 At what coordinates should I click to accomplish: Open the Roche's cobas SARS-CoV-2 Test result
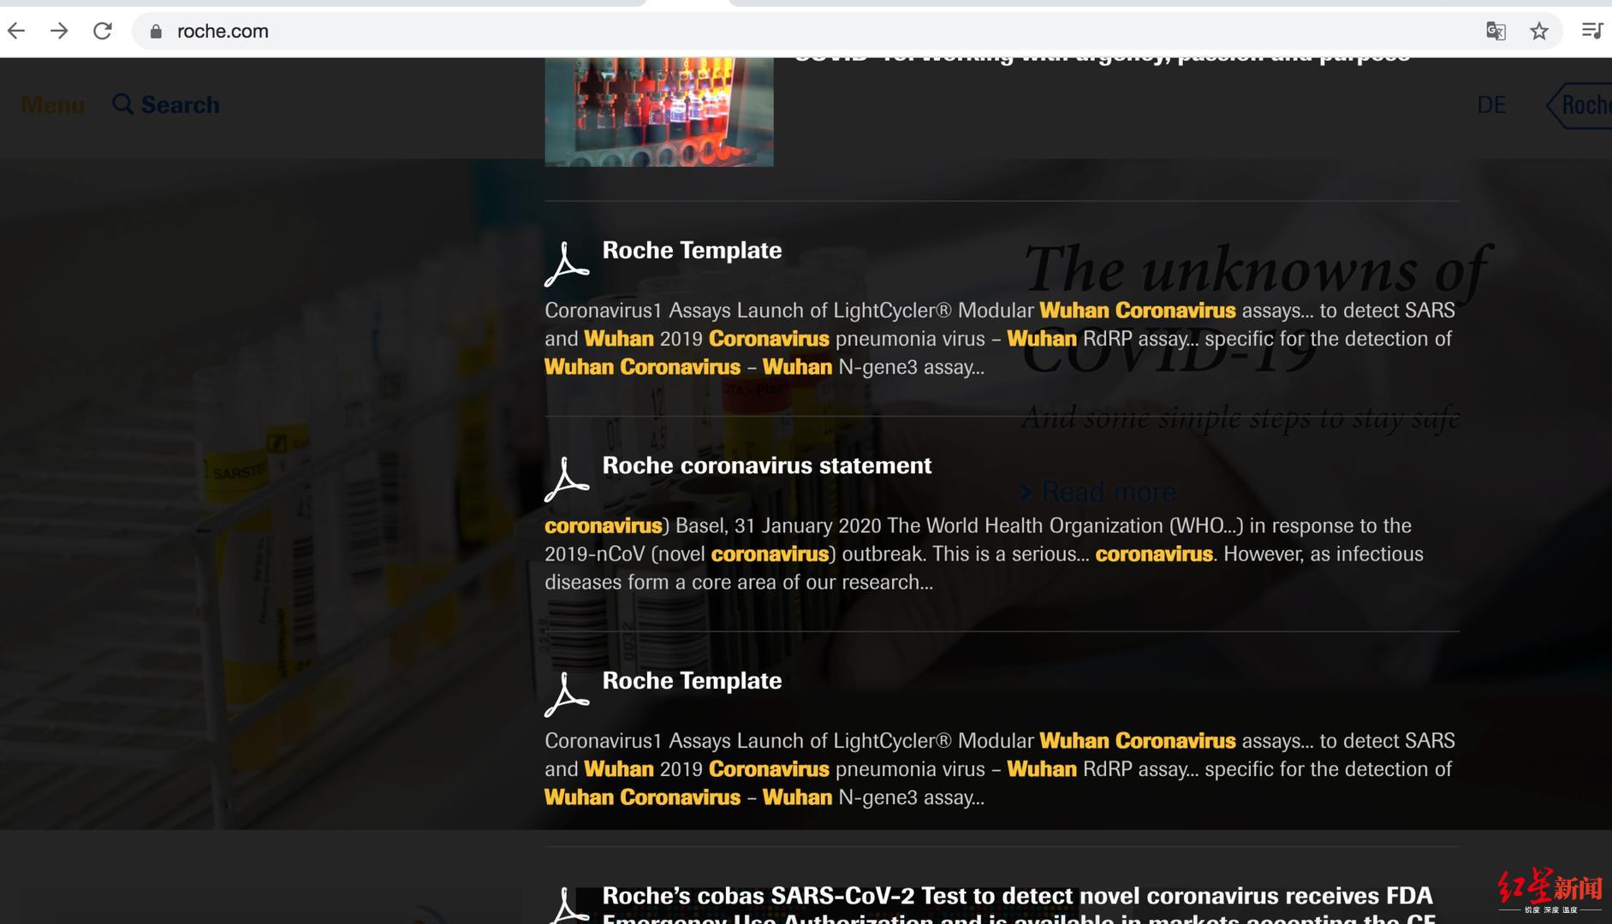tap(1018, 905)
